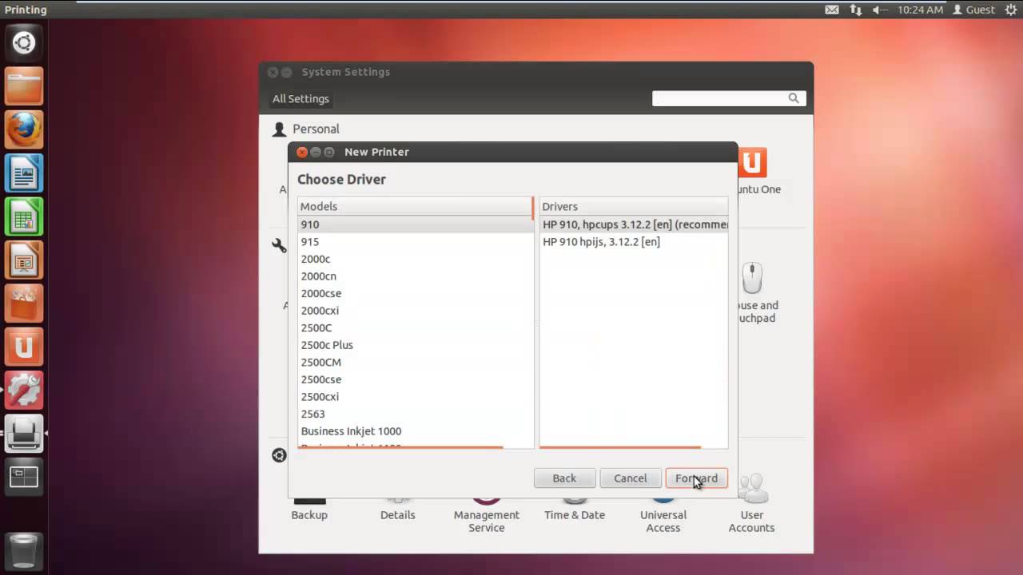1023x575 pixels.
Task: Select model 910 in the Models list
Action: tap(416, 224)
